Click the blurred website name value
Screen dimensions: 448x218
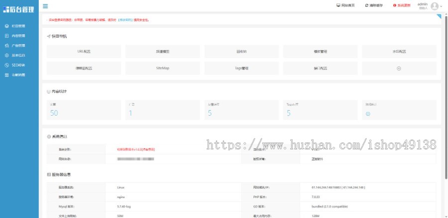click(x=136, y=159)
